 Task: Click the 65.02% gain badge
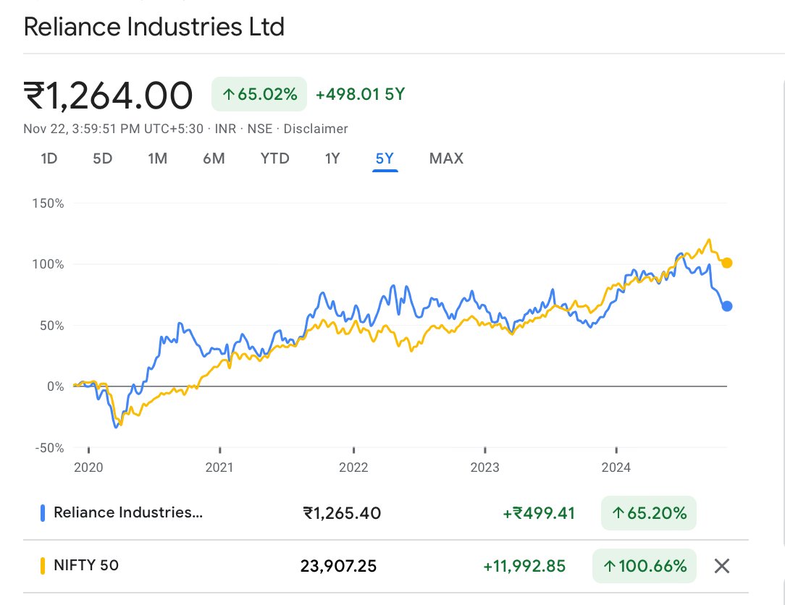coord(259,94)
